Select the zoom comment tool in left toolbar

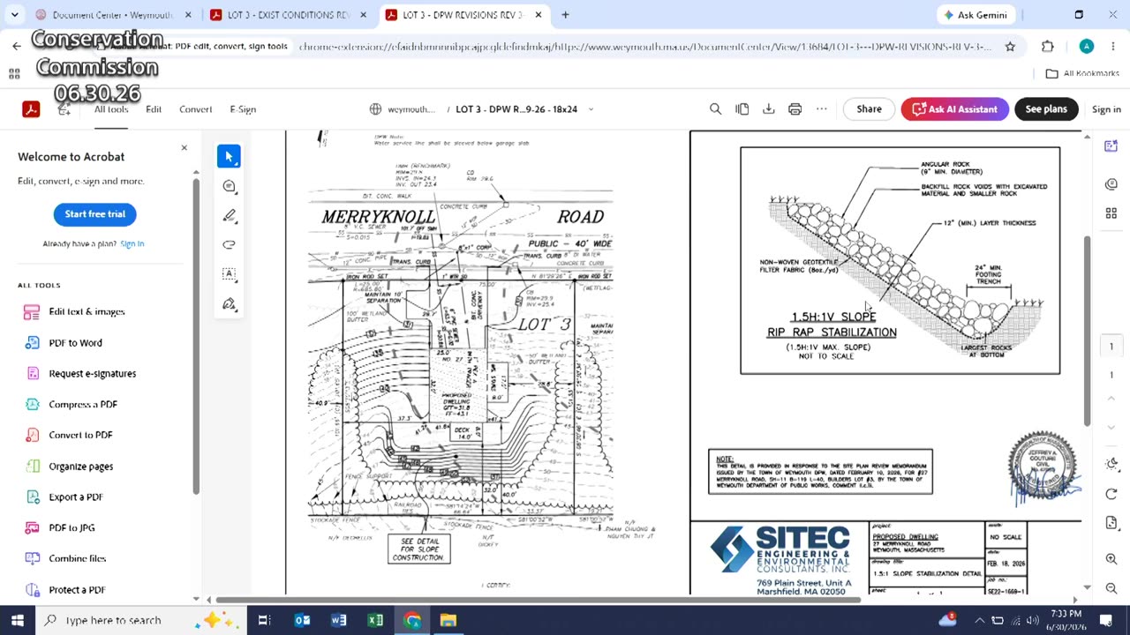tap(229, 186)
